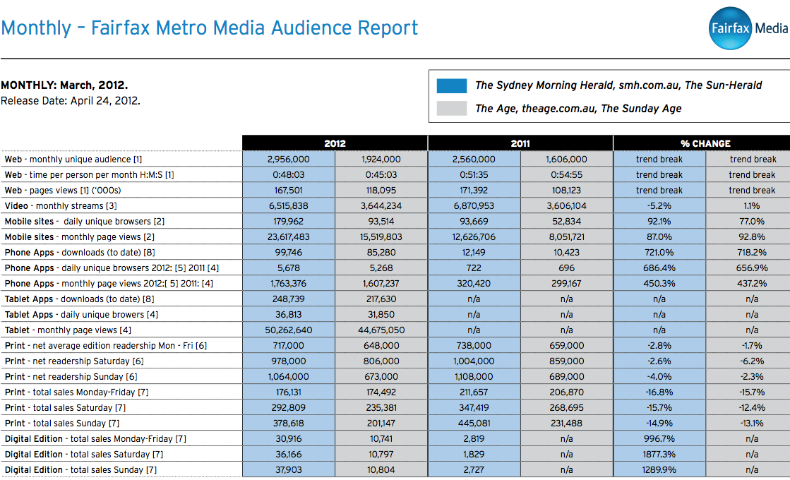Click percent change 77.0%
This screenshot has width=790, height=480.
point(752,222)
